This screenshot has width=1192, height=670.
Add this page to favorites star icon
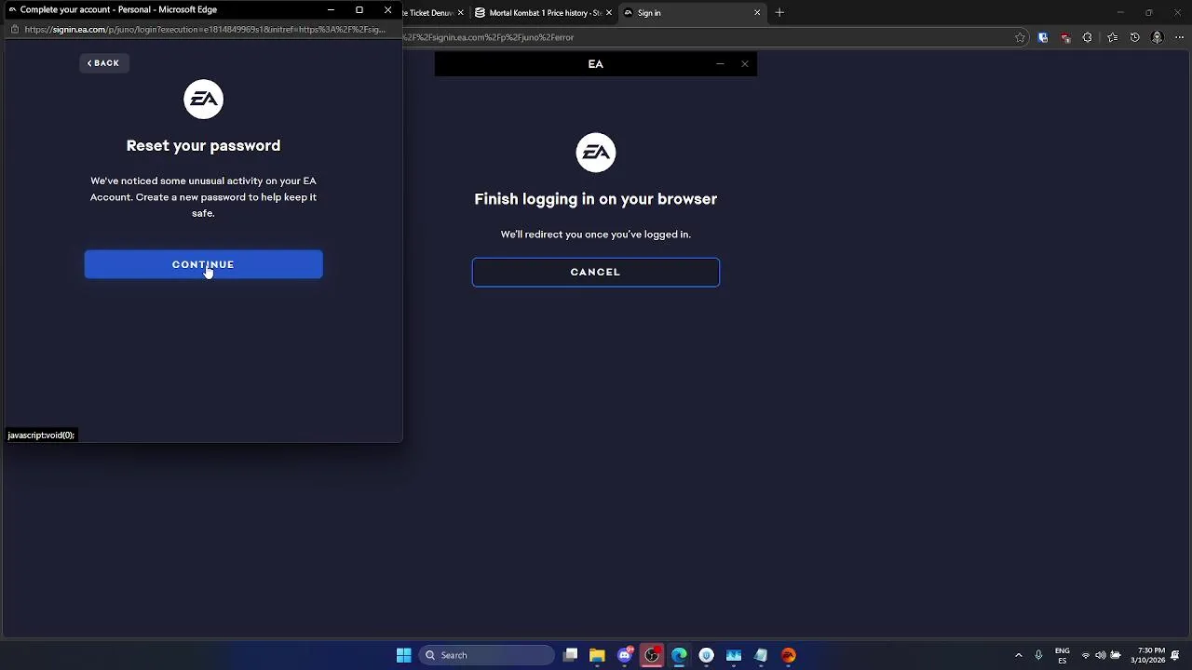(1020, 37)
